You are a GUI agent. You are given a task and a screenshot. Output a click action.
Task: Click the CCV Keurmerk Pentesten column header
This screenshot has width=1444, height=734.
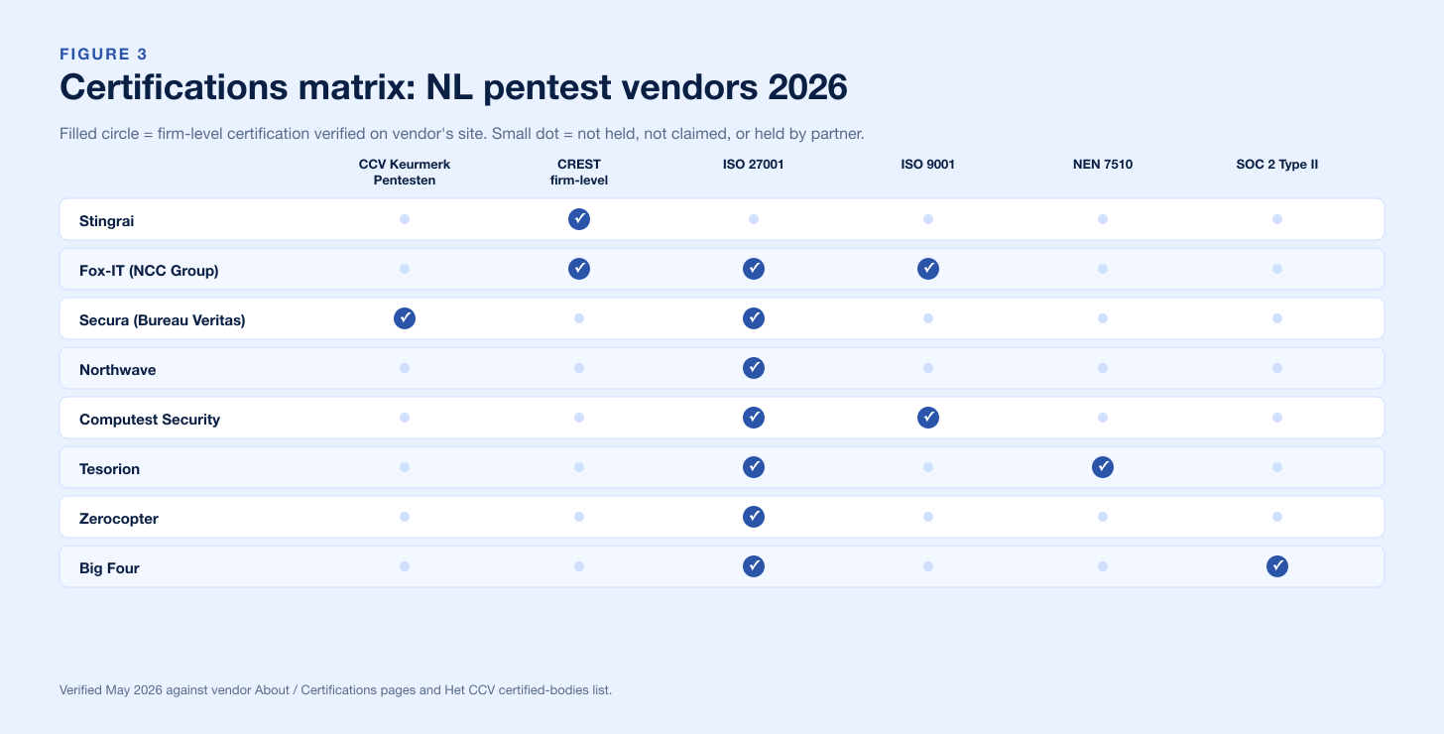point(405,173)
